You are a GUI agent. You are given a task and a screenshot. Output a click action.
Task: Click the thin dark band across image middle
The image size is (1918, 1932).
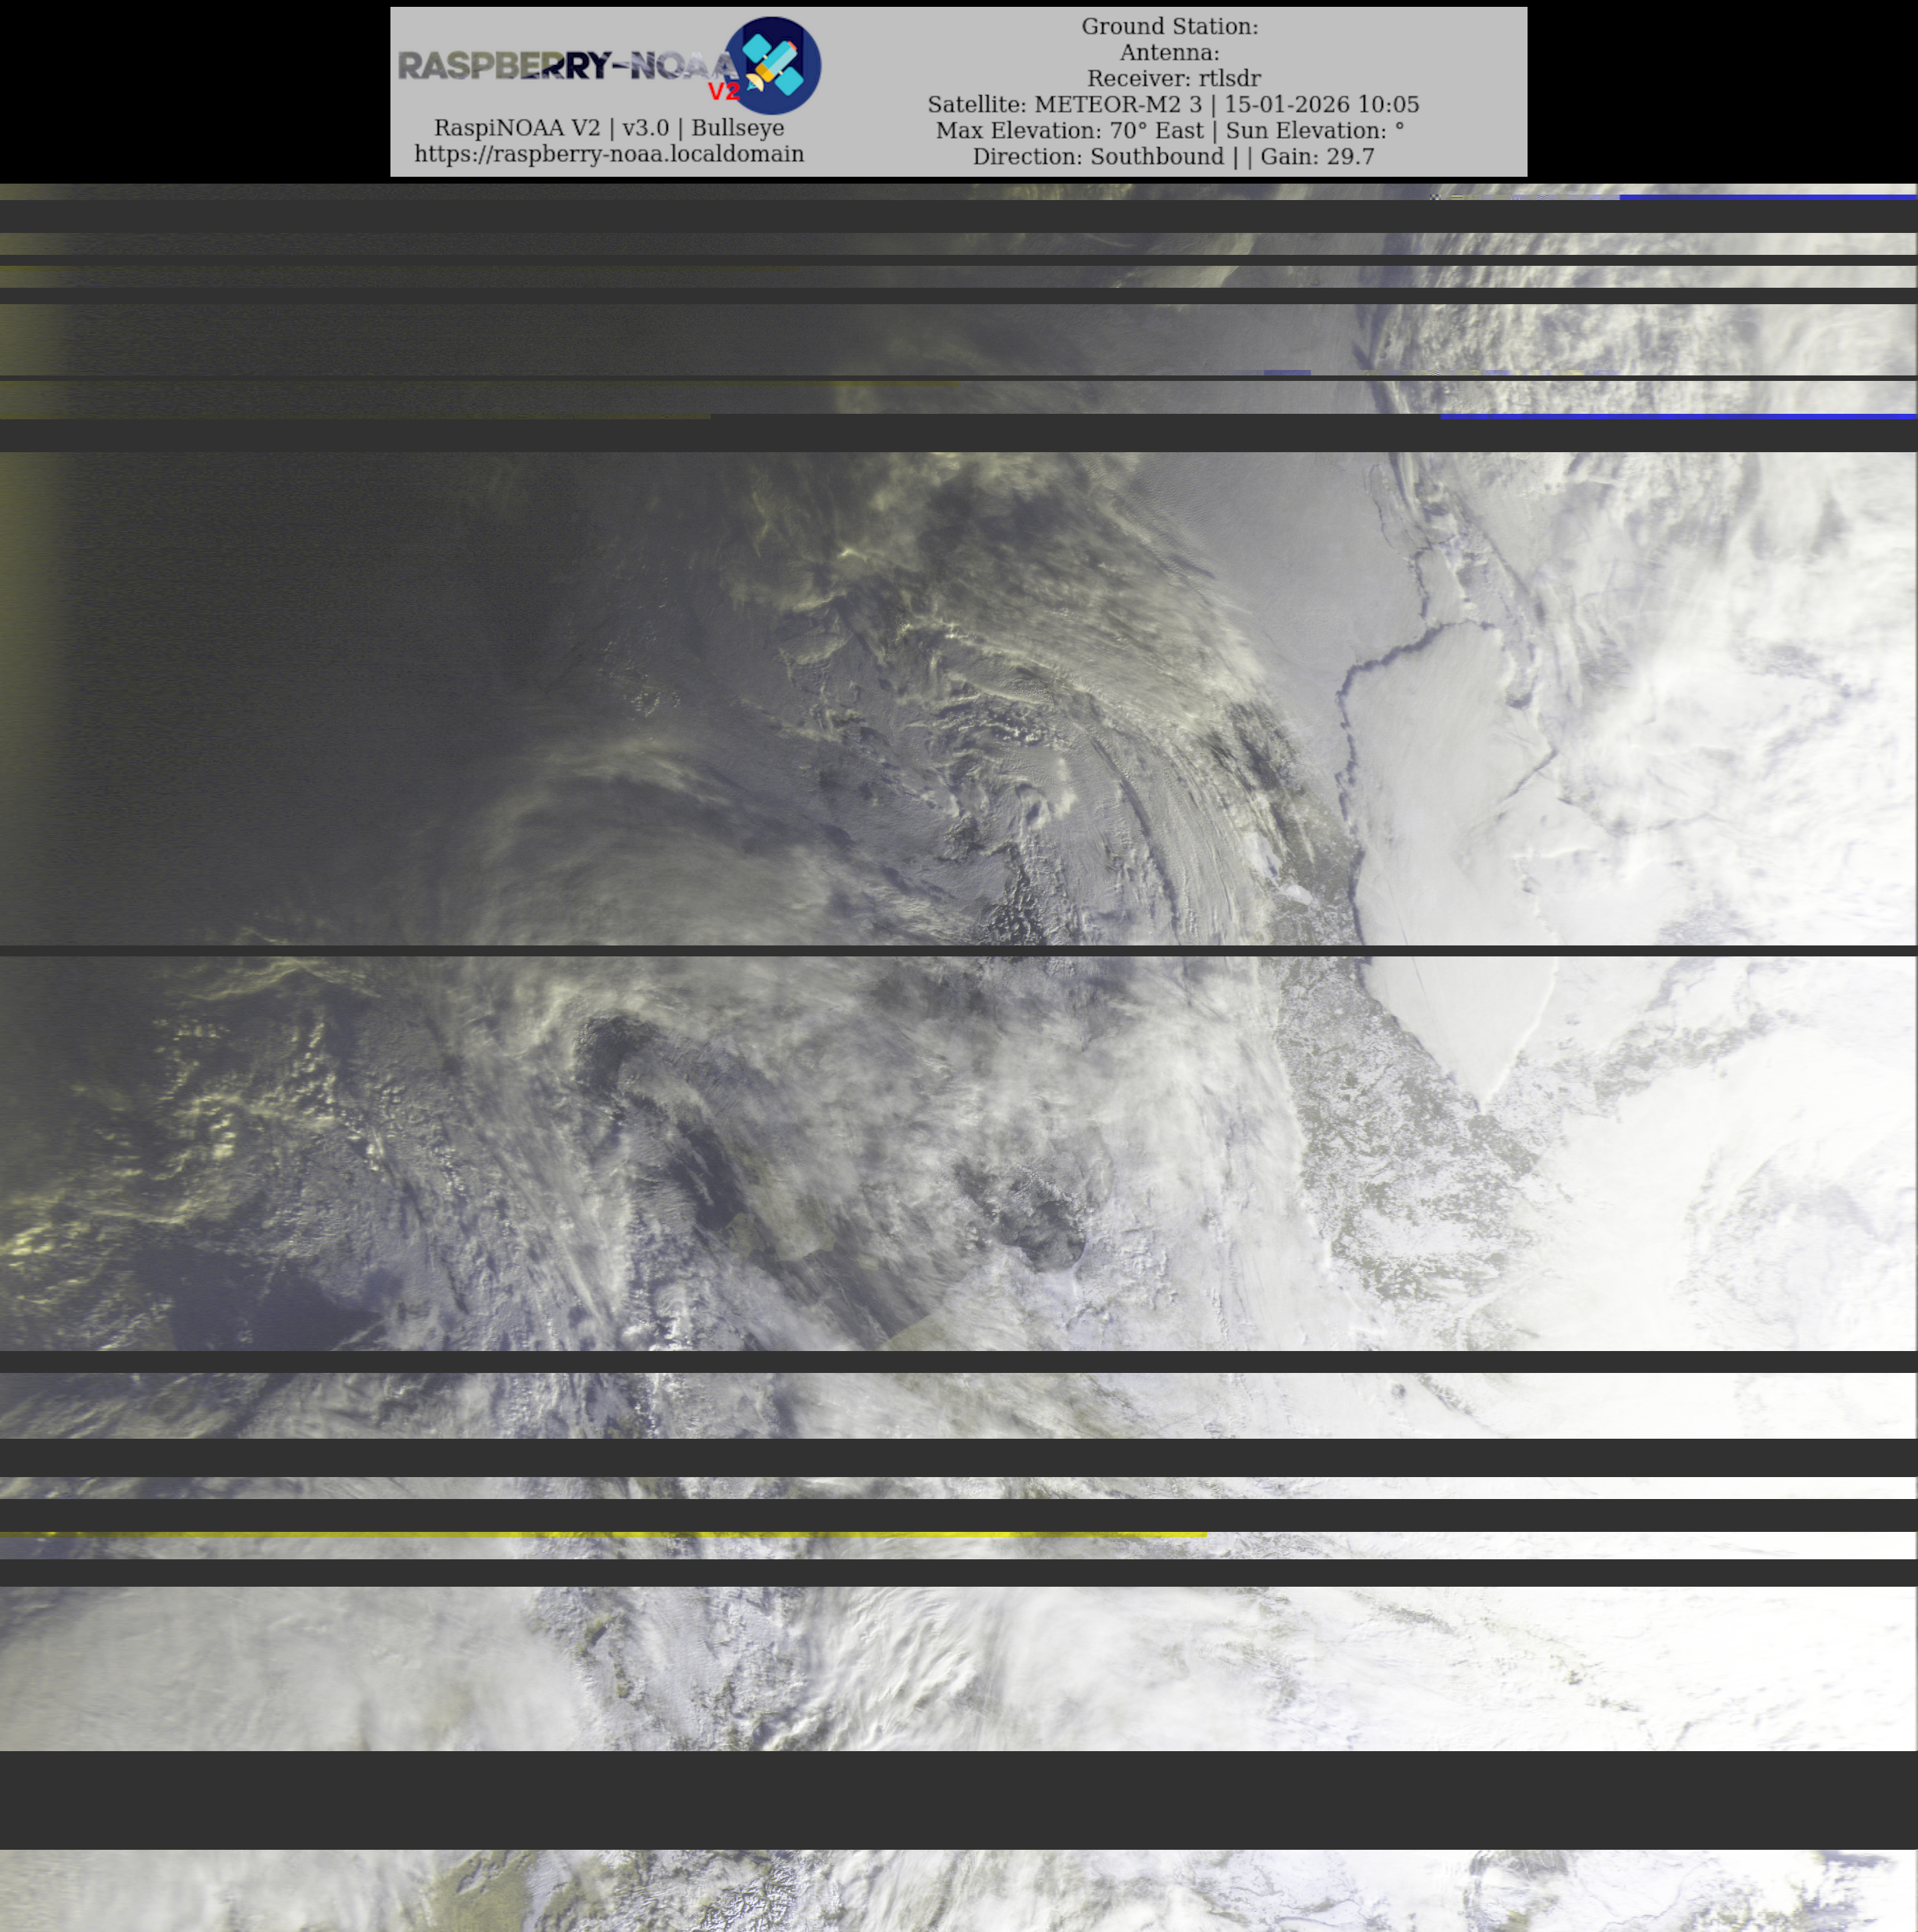[x=958, y=950]
